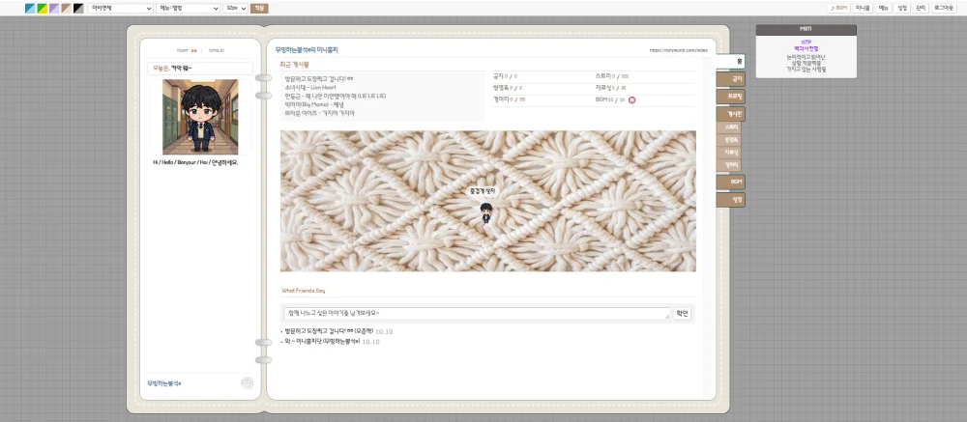Click the MBTI widget header

tap(806, 30)
